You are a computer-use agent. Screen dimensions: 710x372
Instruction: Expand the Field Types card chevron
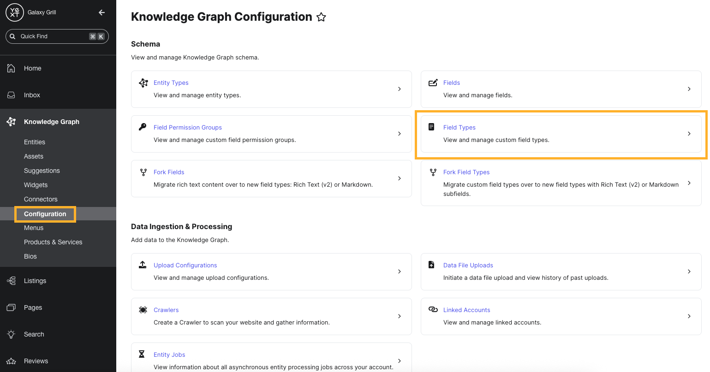pyautogui.click(x=689, y=134)
